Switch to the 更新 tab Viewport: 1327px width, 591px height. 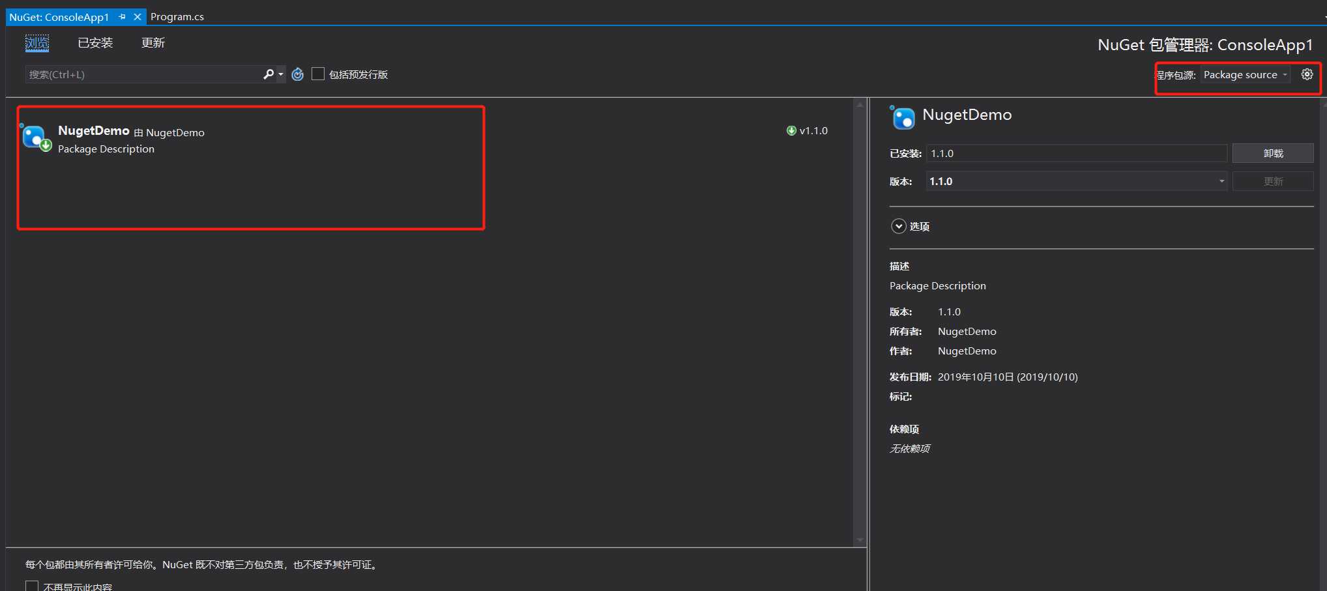pos(153,43)
